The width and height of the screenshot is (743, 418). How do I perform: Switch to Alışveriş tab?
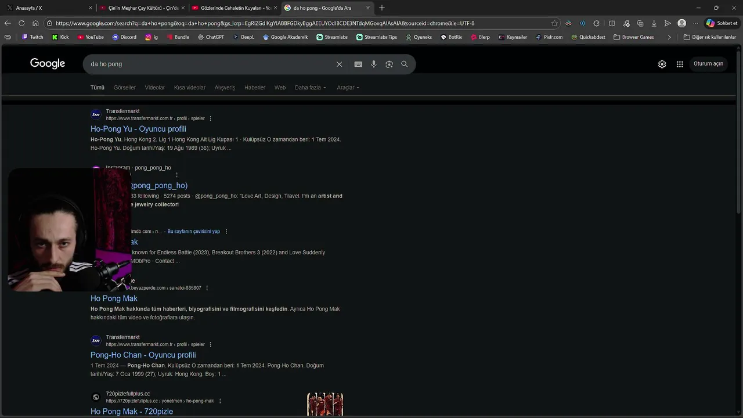(225, 88)
